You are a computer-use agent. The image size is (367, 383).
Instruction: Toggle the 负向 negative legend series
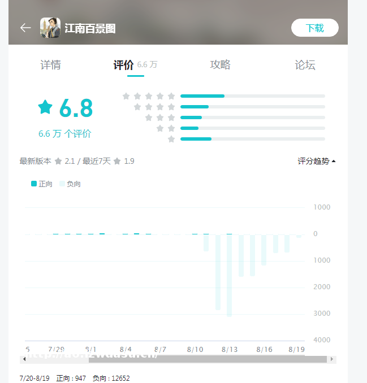click(70, 184)
